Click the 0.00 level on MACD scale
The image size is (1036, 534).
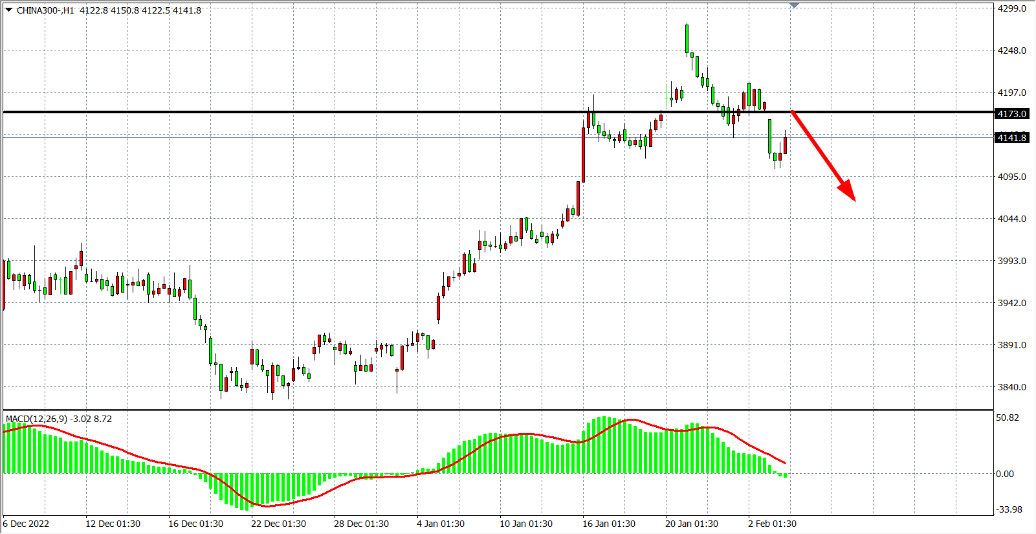[x=1005, y=474]
